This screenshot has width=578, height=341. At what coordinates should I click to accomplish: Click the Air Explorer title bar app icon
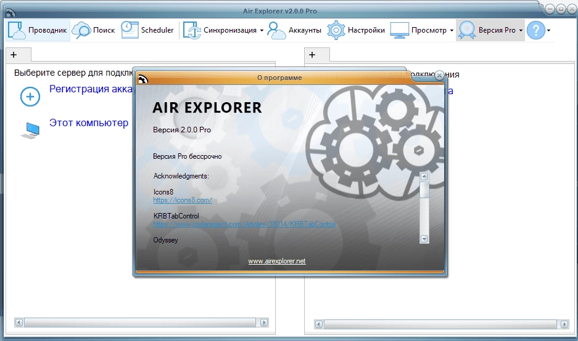[x=11, y=14]
